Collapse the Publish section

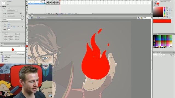(1, 7)
